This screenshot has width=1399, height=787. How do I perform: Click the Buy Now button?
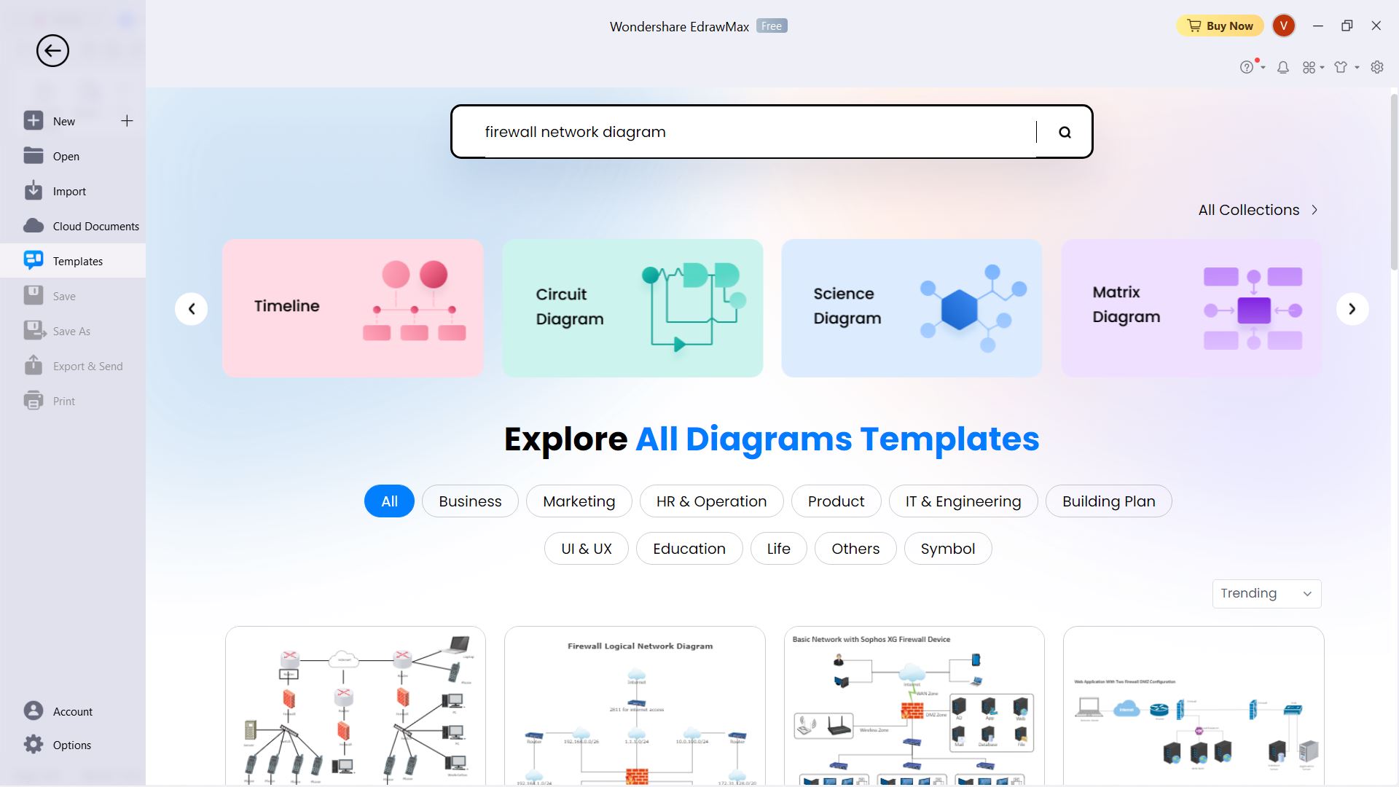[x=1220, y=26]
